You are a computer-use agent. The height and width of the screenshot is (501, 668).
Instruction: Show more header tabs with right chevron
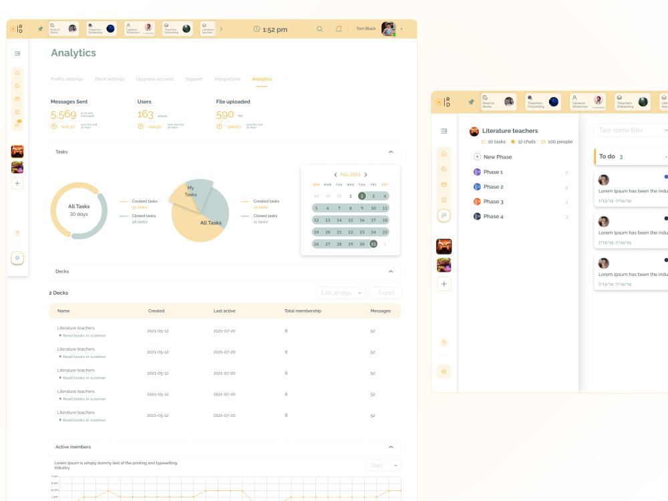tap(221, 29)
